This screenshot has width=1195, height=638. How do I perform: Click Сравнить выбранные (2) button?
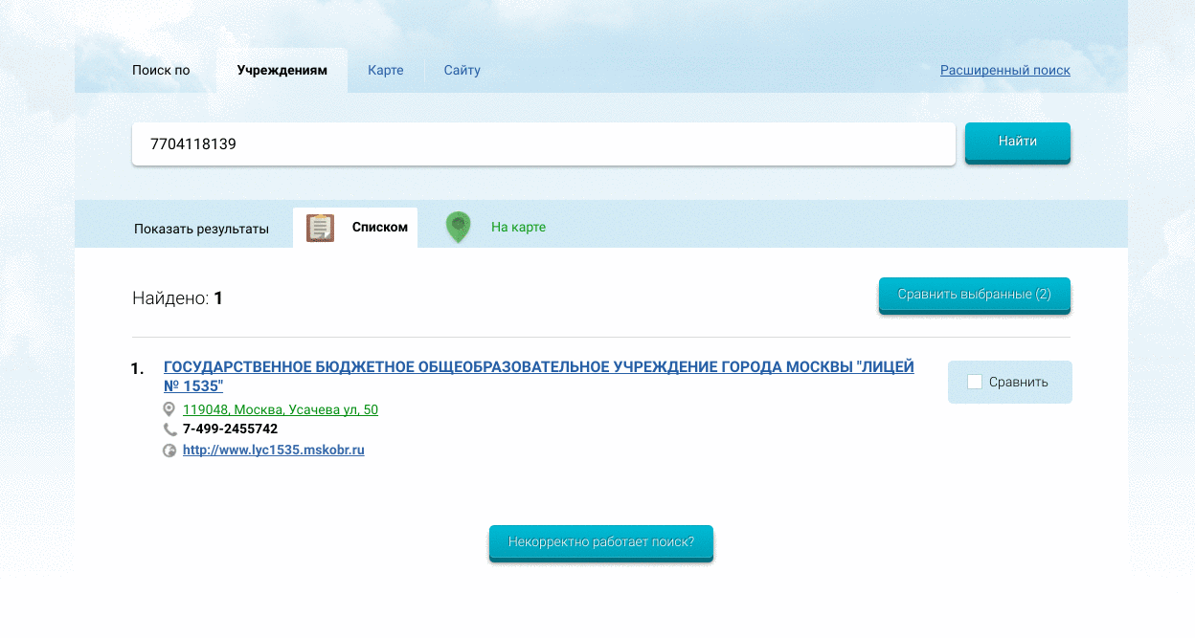(x=974, y=295)
